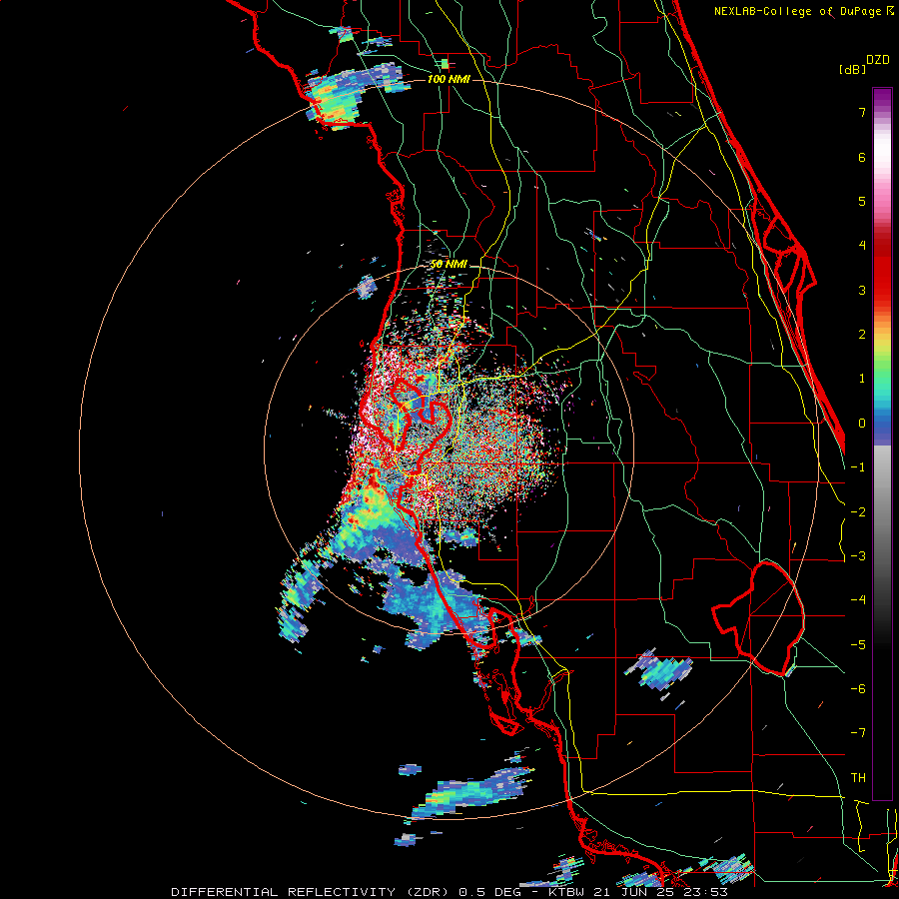Click the DZD label above the color scale
This screenshot has width=899, height=899.
[x=878, y=60]
